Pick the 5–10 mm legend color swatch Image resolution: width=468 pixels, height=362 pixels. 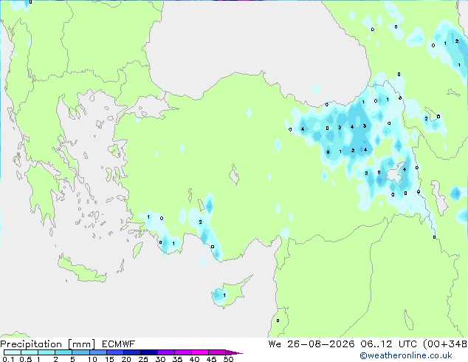coord(80,352)
